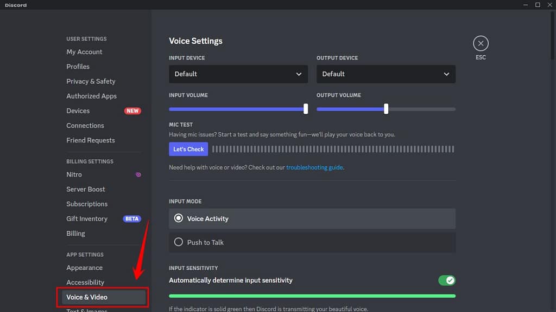556x312 pixels.
Task: Go to Privacy & Safety settings
Action: pos(91,81)
